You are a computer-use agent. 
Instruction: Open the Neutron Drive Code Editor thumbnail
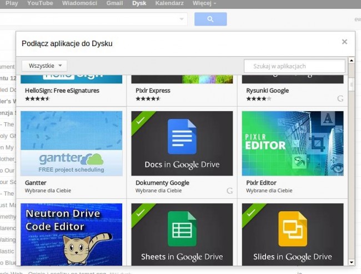(x=72, y=235)
